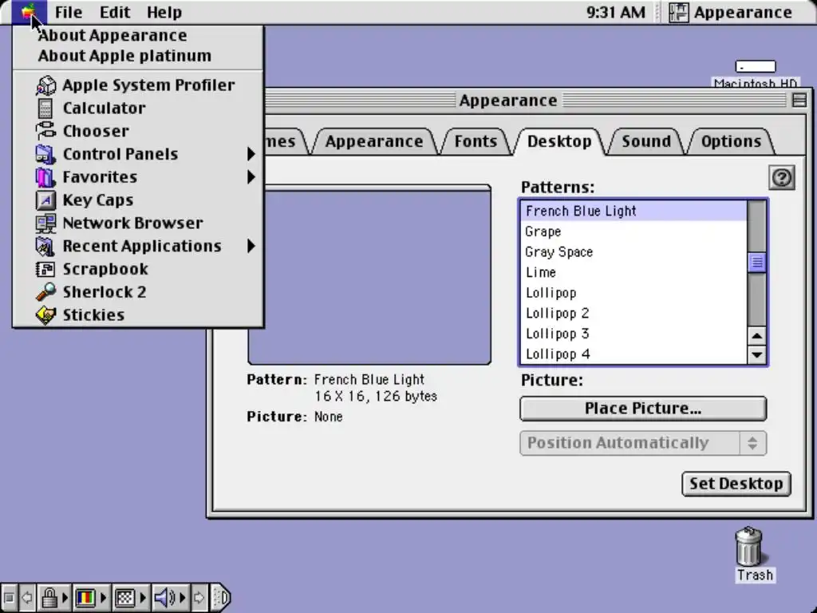Expand the Control Panels submenu
Viewport: 817px width, 613px height.
(x=138, y=154)
